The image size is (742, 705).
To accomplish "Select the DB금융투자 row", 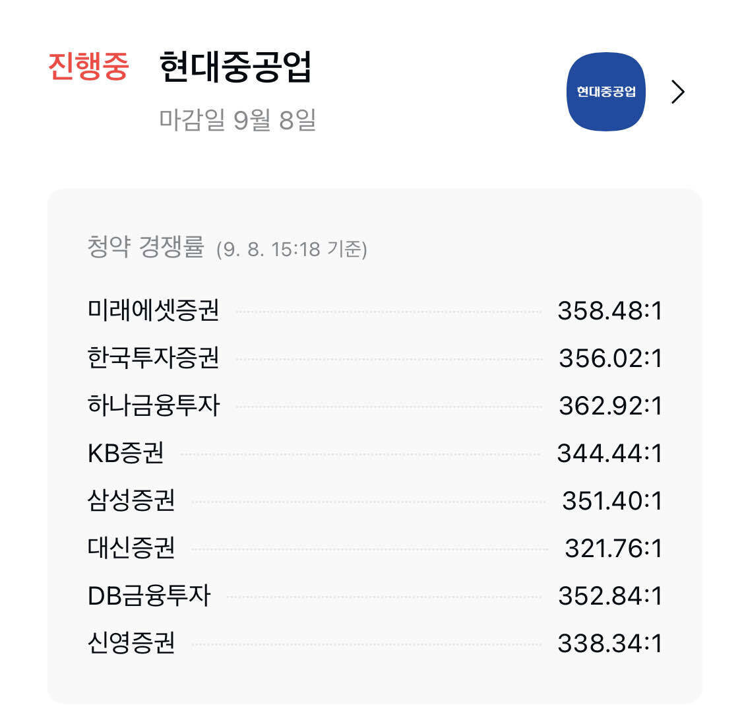I will tap(150, 595).
